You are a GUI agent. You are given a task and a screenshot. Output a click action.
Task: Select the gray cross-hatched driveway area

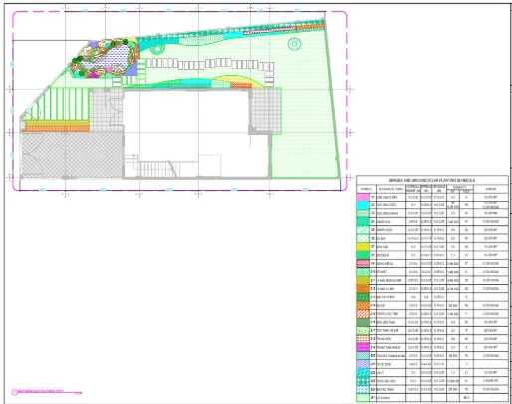coord(72,155)
